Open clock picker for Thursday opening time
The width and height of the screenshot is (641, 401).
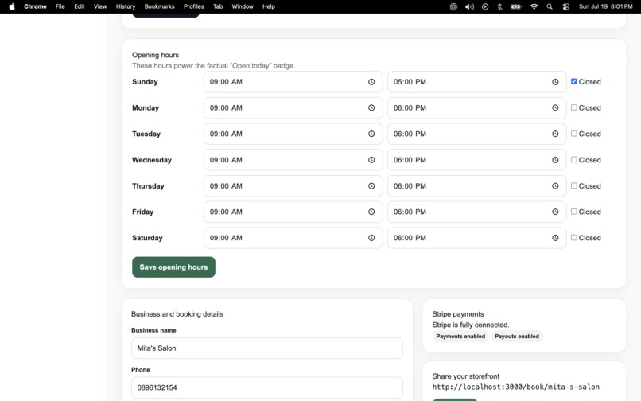371,185
